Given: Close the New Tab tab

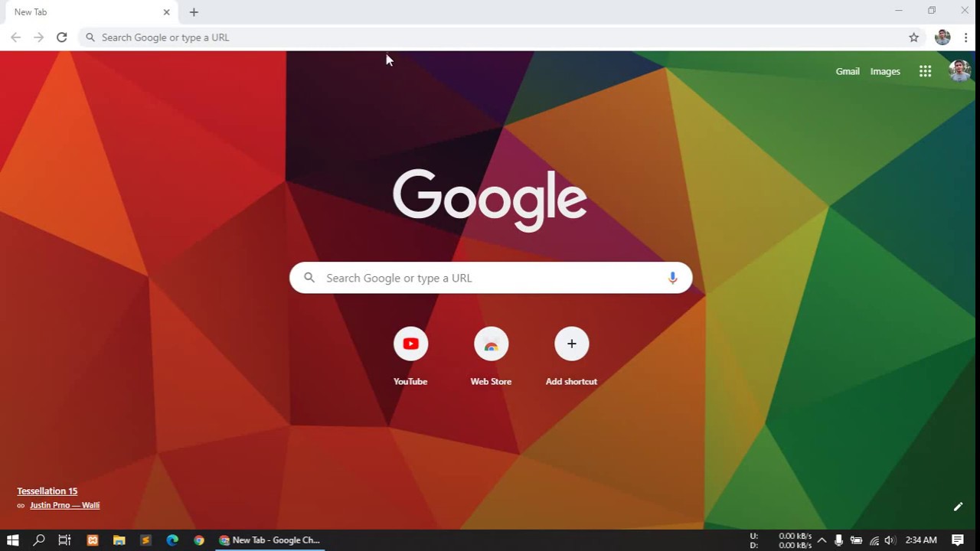Looking at the screenshot, I should pos(166,12).
